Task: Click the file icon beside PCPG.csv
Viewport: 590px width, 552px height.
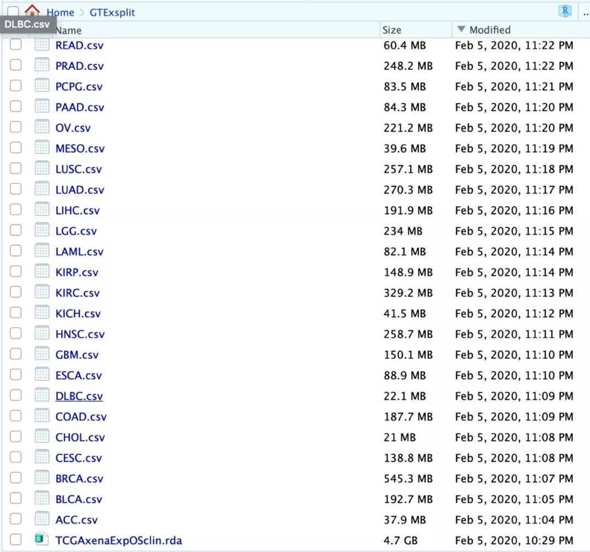Action: tap(42, 85)
